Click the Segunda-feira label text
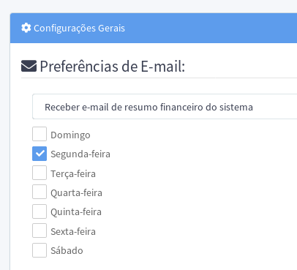 (x=80, y=154)
